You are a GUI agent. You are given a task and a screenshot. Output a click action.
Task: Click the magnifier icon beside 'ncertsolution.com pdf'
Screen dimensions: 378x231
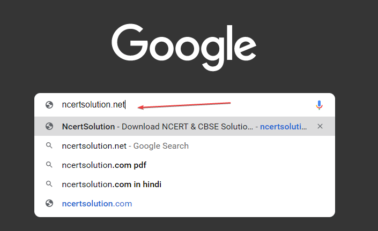[49, 165]
